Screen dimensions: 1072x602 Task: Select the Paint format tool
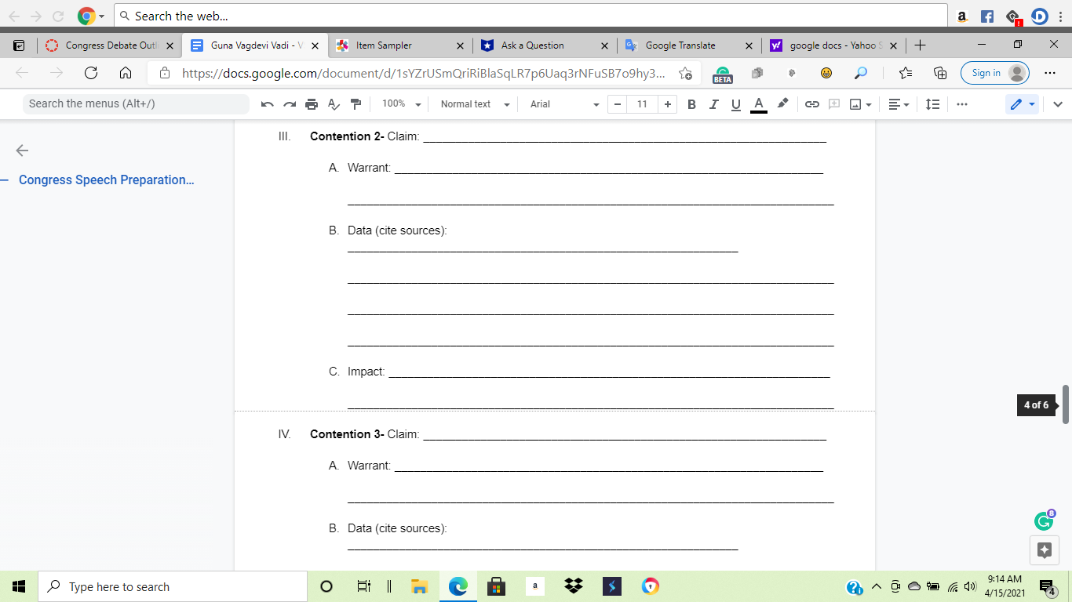point(356,103)
